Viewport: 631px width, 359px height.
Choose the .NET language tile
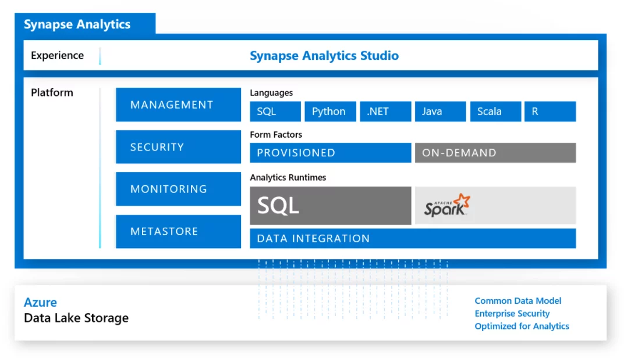385,111
